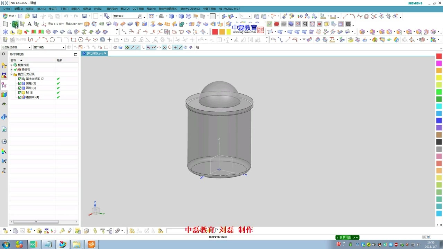443x249 pixels.
Task: Open the 插入(S) menu
Action: point(41,9)
